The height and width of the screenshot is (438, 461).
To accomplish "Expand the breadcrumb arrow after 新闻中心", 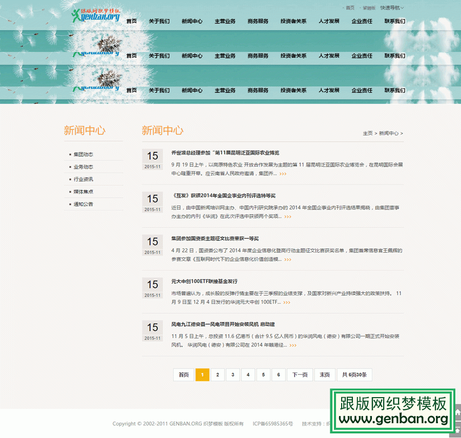I will (x=403, y=133).
